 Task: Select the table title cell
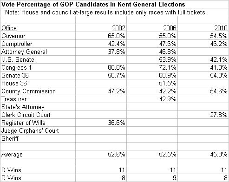tap(93, 4)
